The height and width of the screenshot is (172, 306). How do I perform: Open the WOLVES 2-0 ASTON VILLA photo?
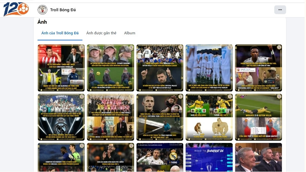click(x=259, y=117)
